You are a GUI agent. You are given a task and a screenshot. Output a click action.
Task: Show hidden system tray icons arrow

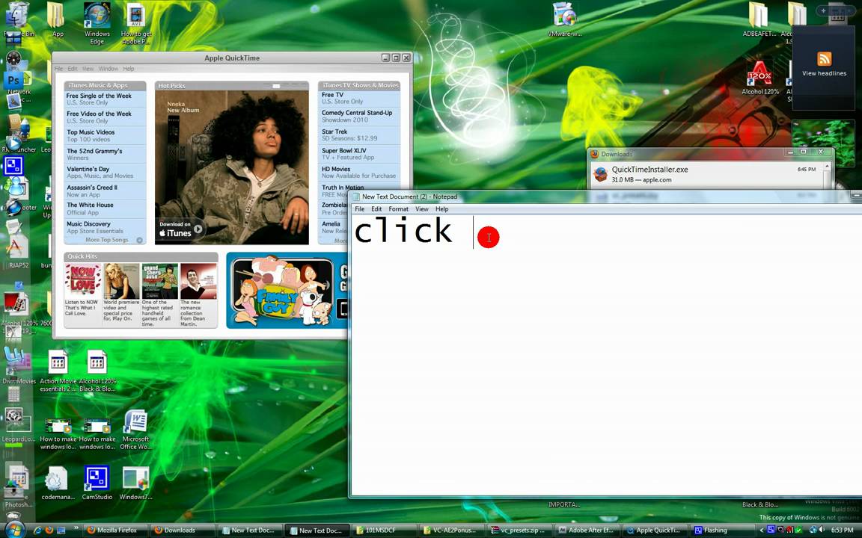pyautogui.click(x=762, y=531)
